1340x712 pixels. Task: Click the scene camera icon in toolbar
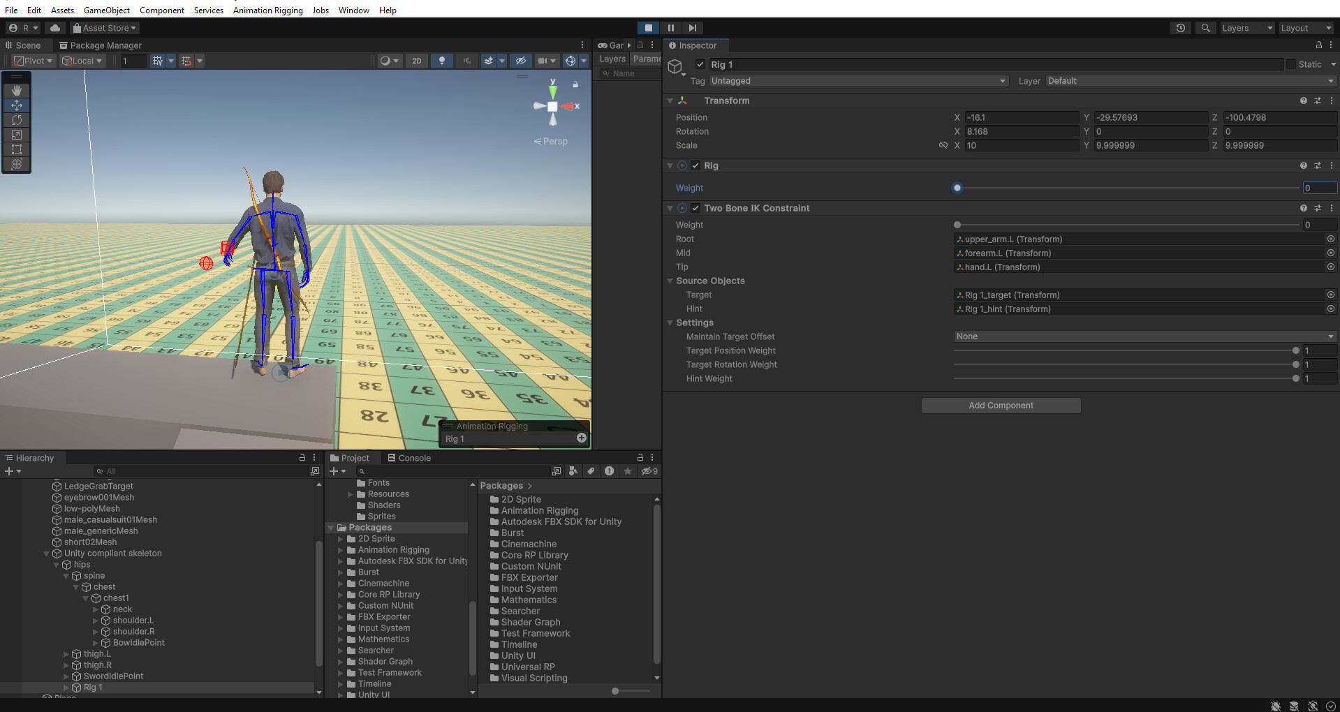543,61
